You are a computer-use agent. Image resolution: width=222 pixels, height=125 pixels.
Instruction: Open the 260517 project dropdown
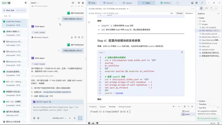click(35, 3)
